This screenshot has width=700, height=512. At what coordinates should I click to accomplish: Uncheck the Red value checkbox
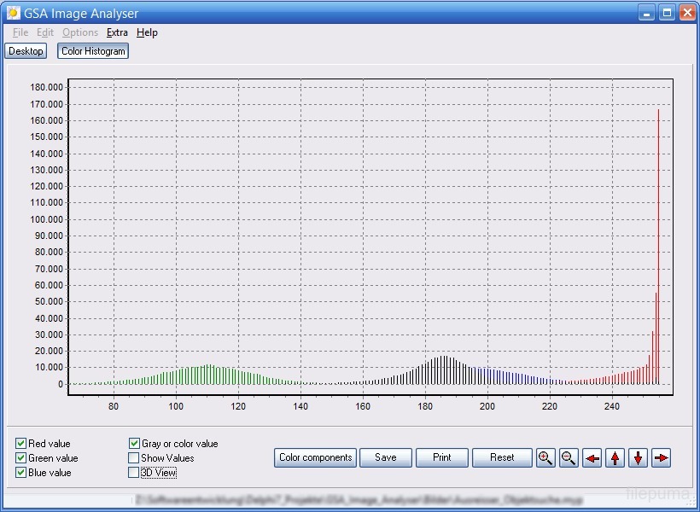tap(21, 444)
